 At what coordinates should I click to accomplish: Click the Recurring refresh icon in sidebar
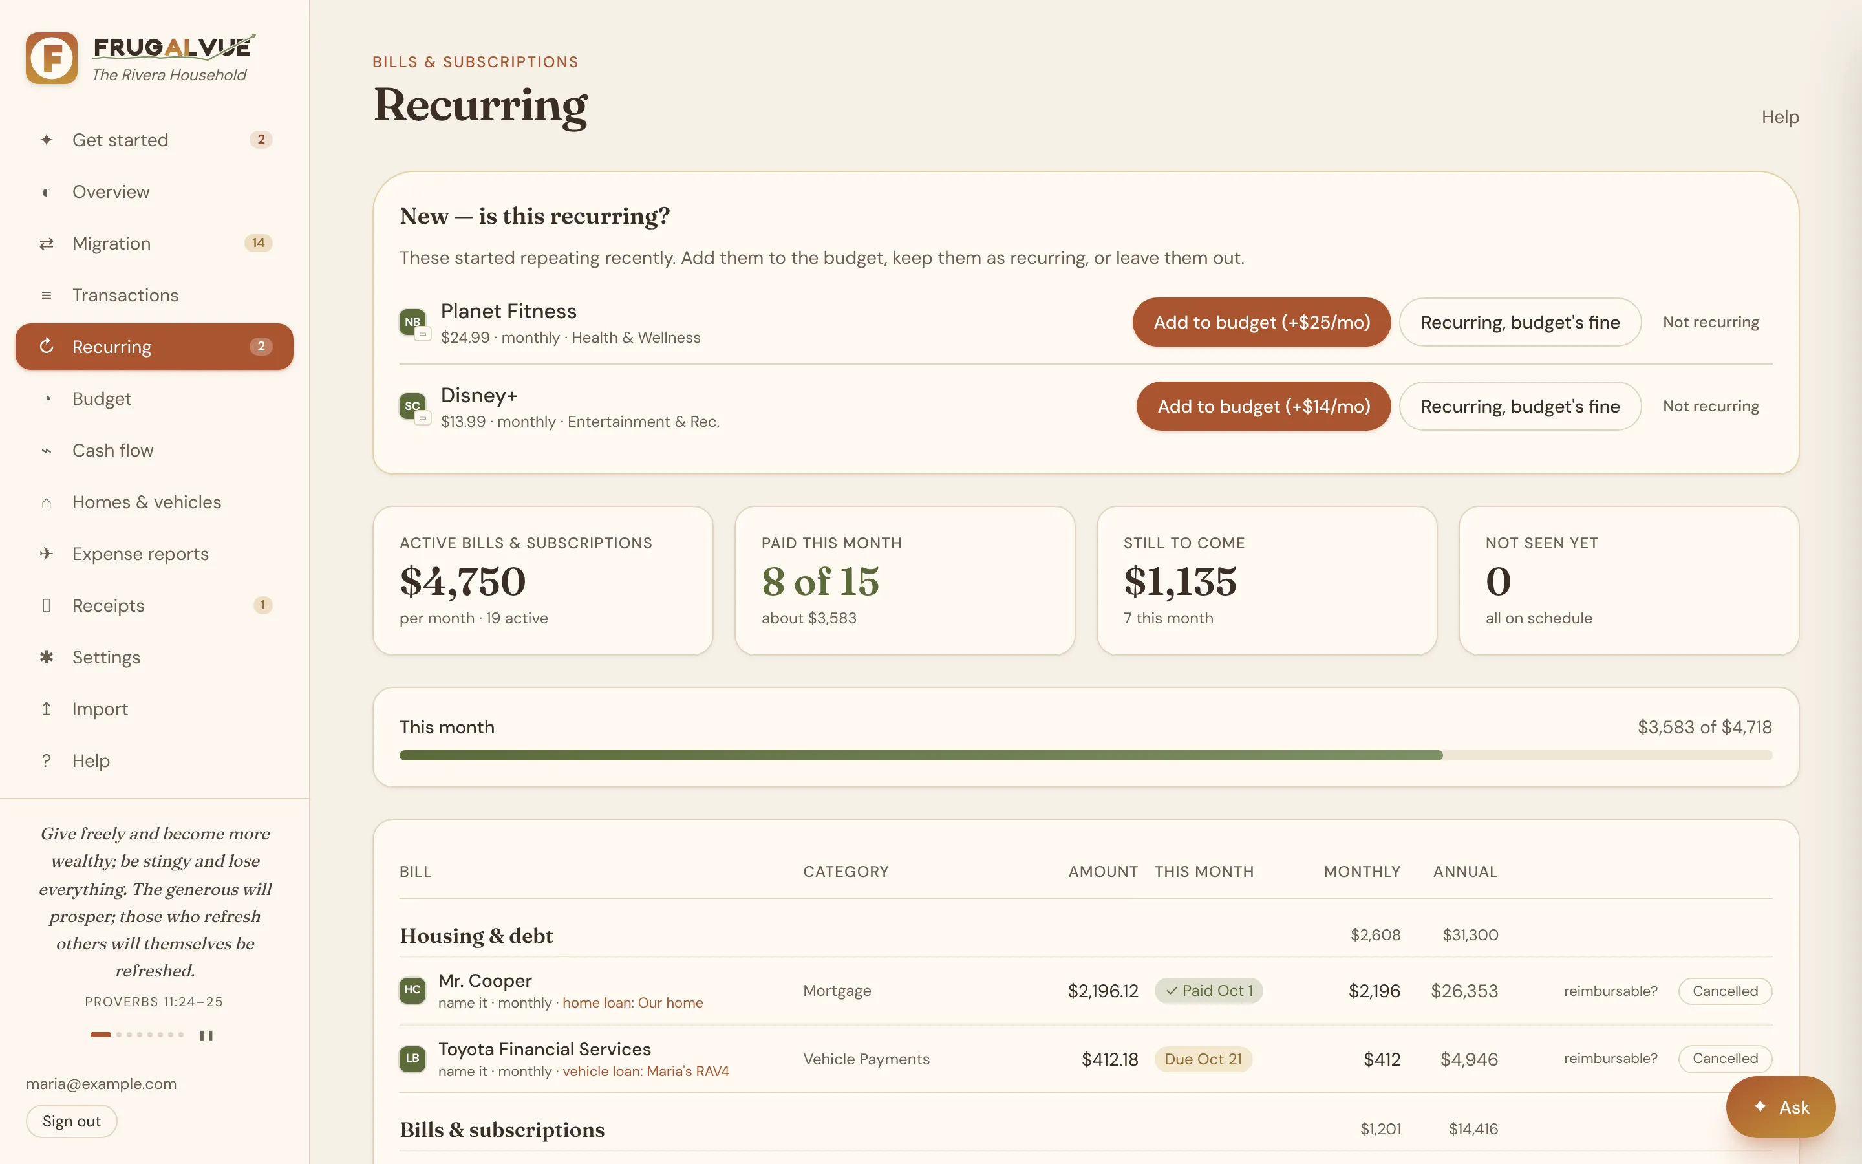[x=46, y=347]
